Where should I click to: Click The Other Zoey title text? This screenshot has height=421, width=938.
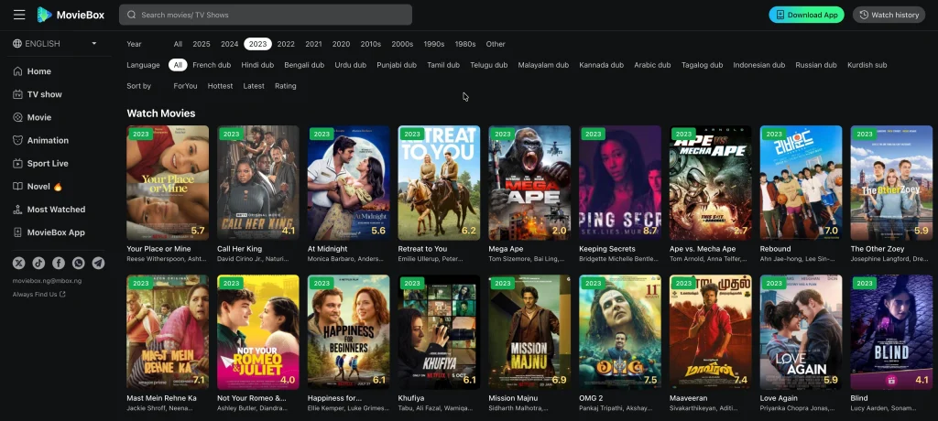pos(878,249)
